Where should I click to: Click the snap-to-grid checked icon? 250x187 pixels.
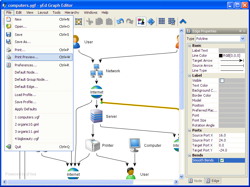[x=172, y=21]
